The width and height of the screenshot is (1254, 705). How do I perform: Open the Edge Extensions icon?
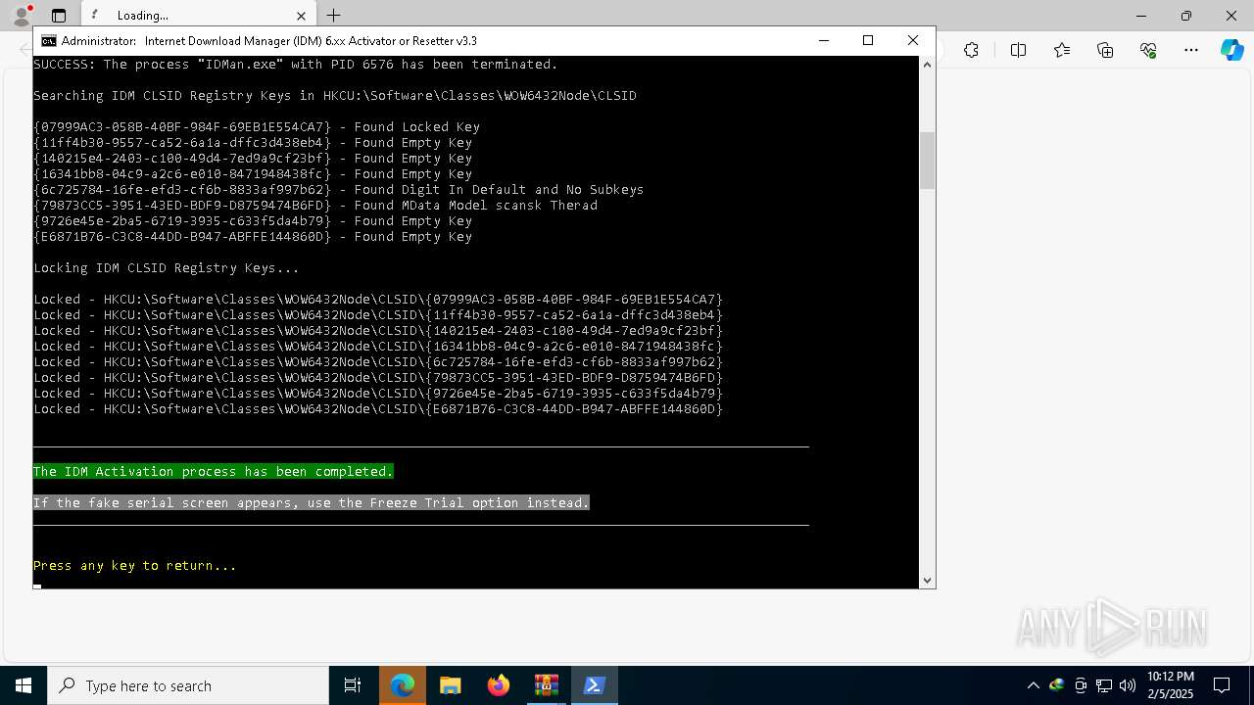[x=971, y=50]
